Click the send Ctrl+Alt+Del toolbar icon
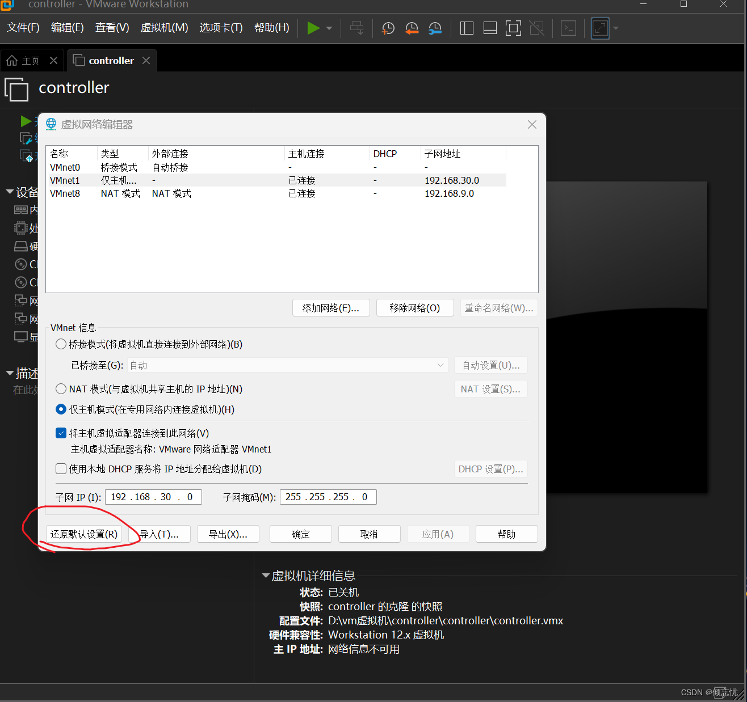Viewport: 747px width, 702px height. point(356,28)
